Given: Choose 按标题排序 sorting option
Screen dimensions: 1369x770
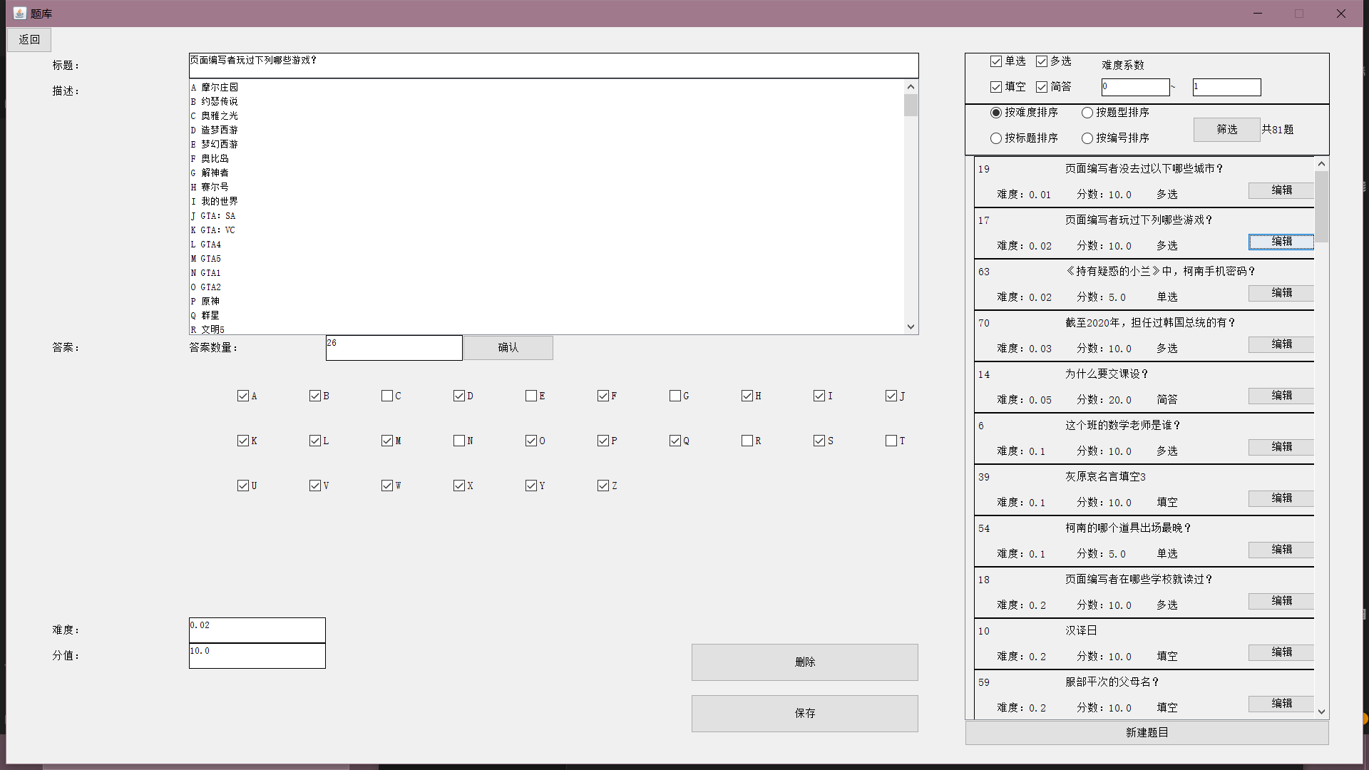Looking at the screenshot, I should [996, 138].
